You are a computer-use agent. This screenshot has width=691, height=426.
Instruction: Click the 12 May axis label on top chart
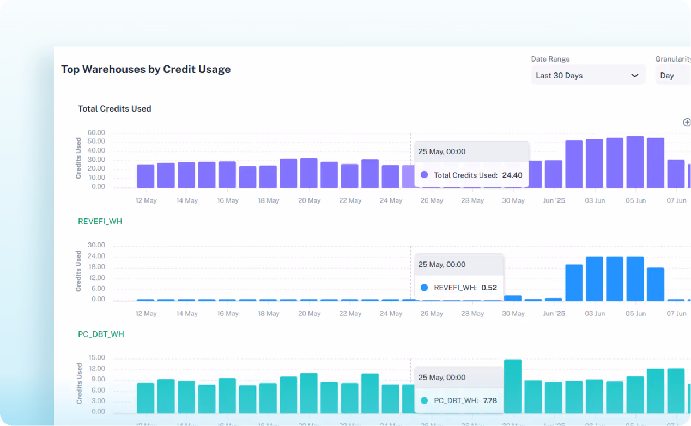(x=146, y=200)
